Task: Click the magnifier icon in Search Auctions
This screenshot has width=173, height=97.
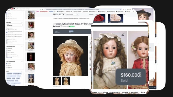Action: tap(78, 14)
